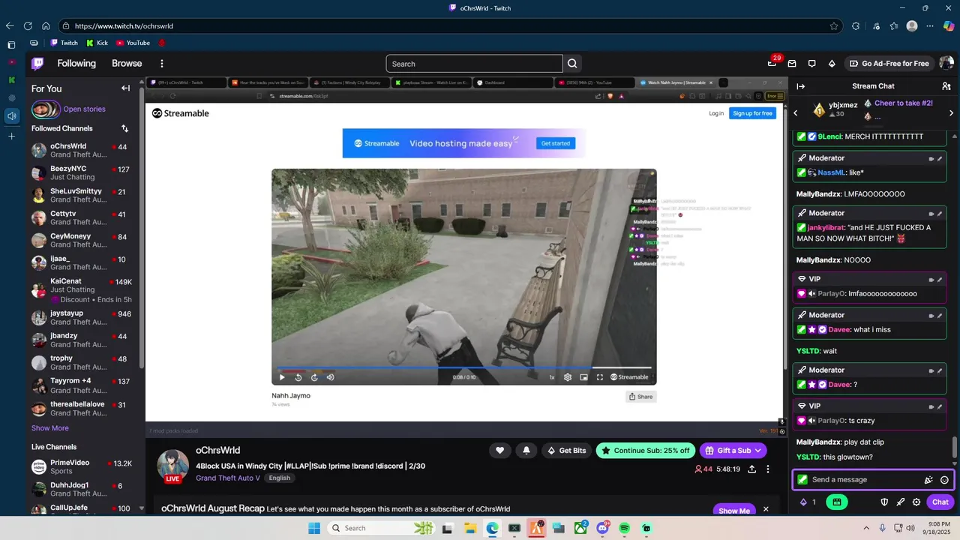The image size is (960, 540).
Task: Open Grand Theft Auto V category link
Action: pyautogui.click(x=228, y=478)
